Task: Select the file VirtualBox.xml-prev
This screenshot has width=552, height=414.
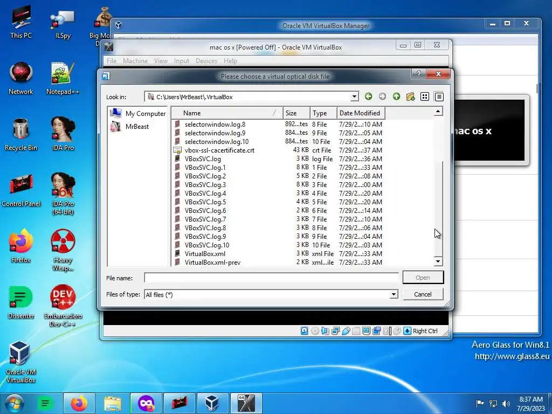Action: (x=212, y=263)
